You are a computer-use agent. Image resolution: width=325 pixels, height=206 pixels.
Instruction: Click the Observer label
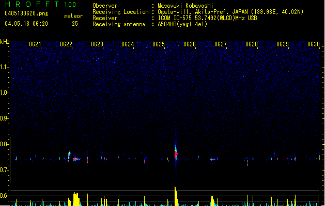click(x=105, y=6)
